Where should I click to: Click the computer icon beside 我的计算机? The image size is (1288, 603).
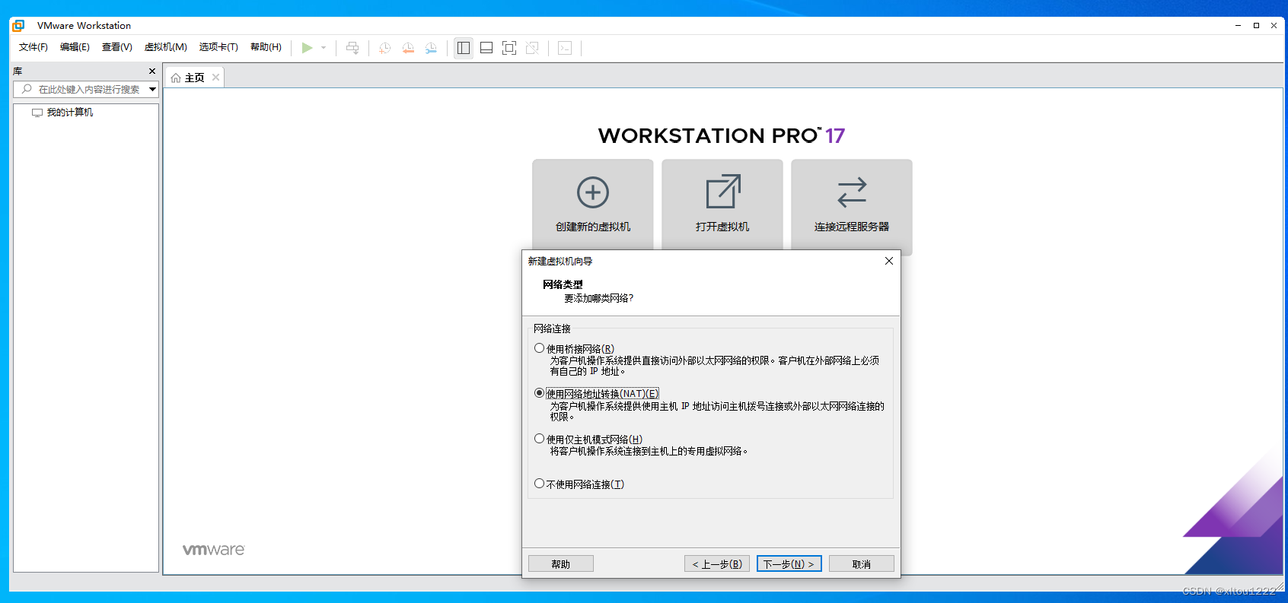click(x=37, y=113)
